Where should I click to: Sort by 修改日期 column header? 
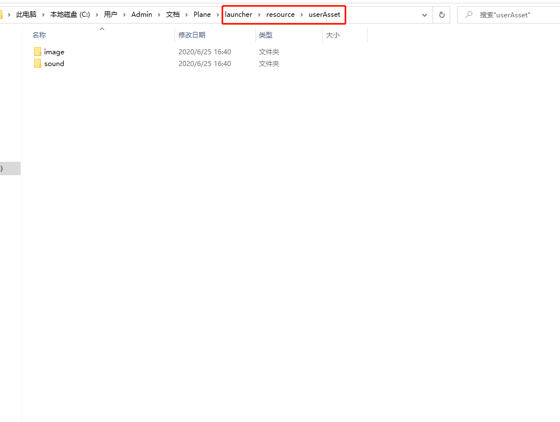click(192, 35)
